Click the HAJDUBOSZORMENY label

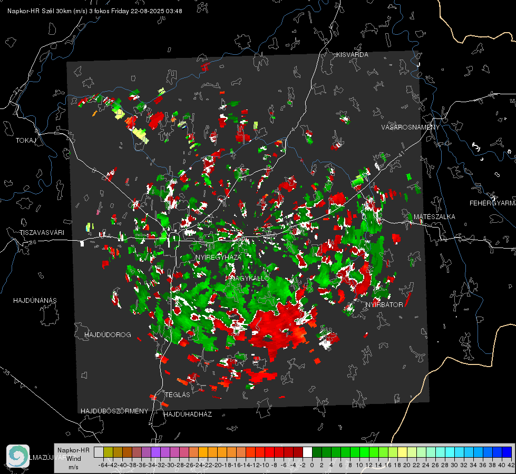tap(114, 411)
